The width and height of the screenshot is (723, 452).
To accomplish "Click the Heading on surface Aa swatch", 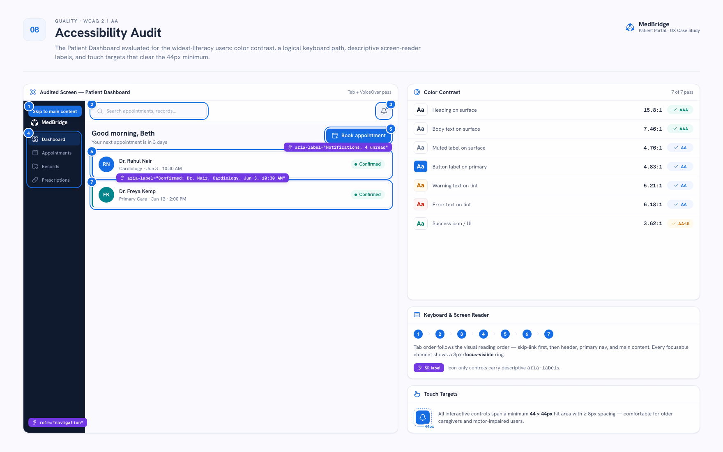I will pyautogui.click(x=420, y=110).
